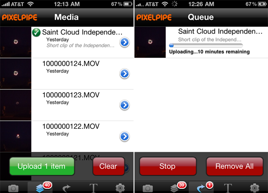
Task: Tap the Remove All button
Action: coord(234,166)
